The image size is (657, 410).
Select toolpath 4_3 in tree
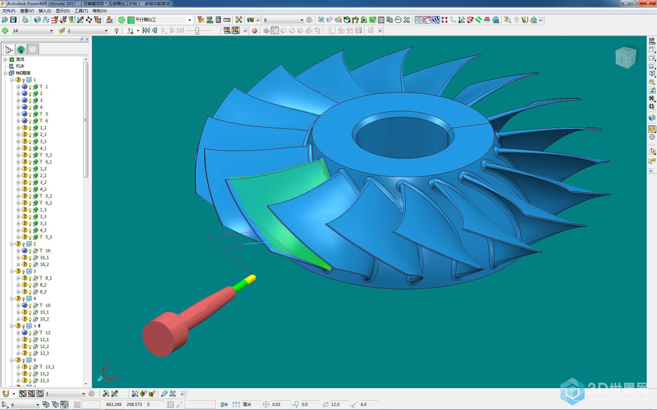(43, 230)
